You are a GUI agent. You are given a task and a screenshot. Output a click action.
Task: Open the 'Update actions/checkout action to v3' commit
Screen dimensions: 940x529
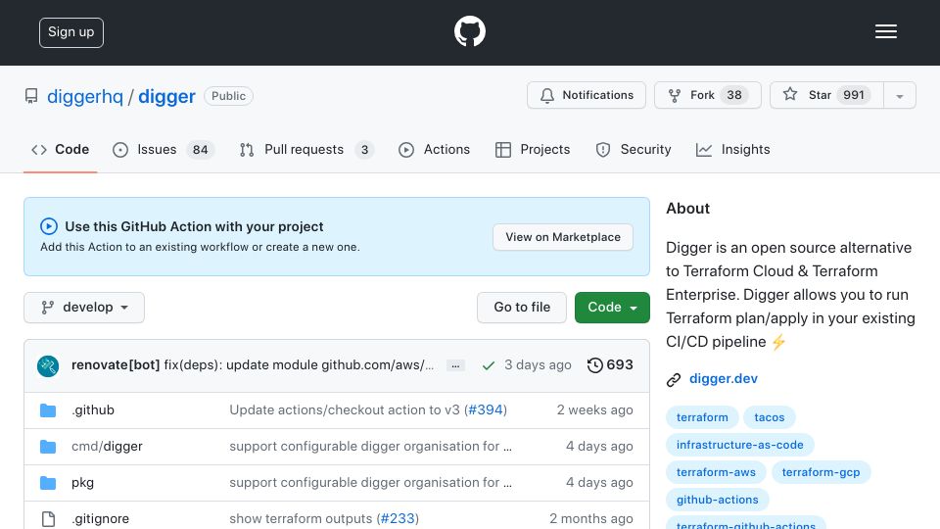tap(345, 410)
